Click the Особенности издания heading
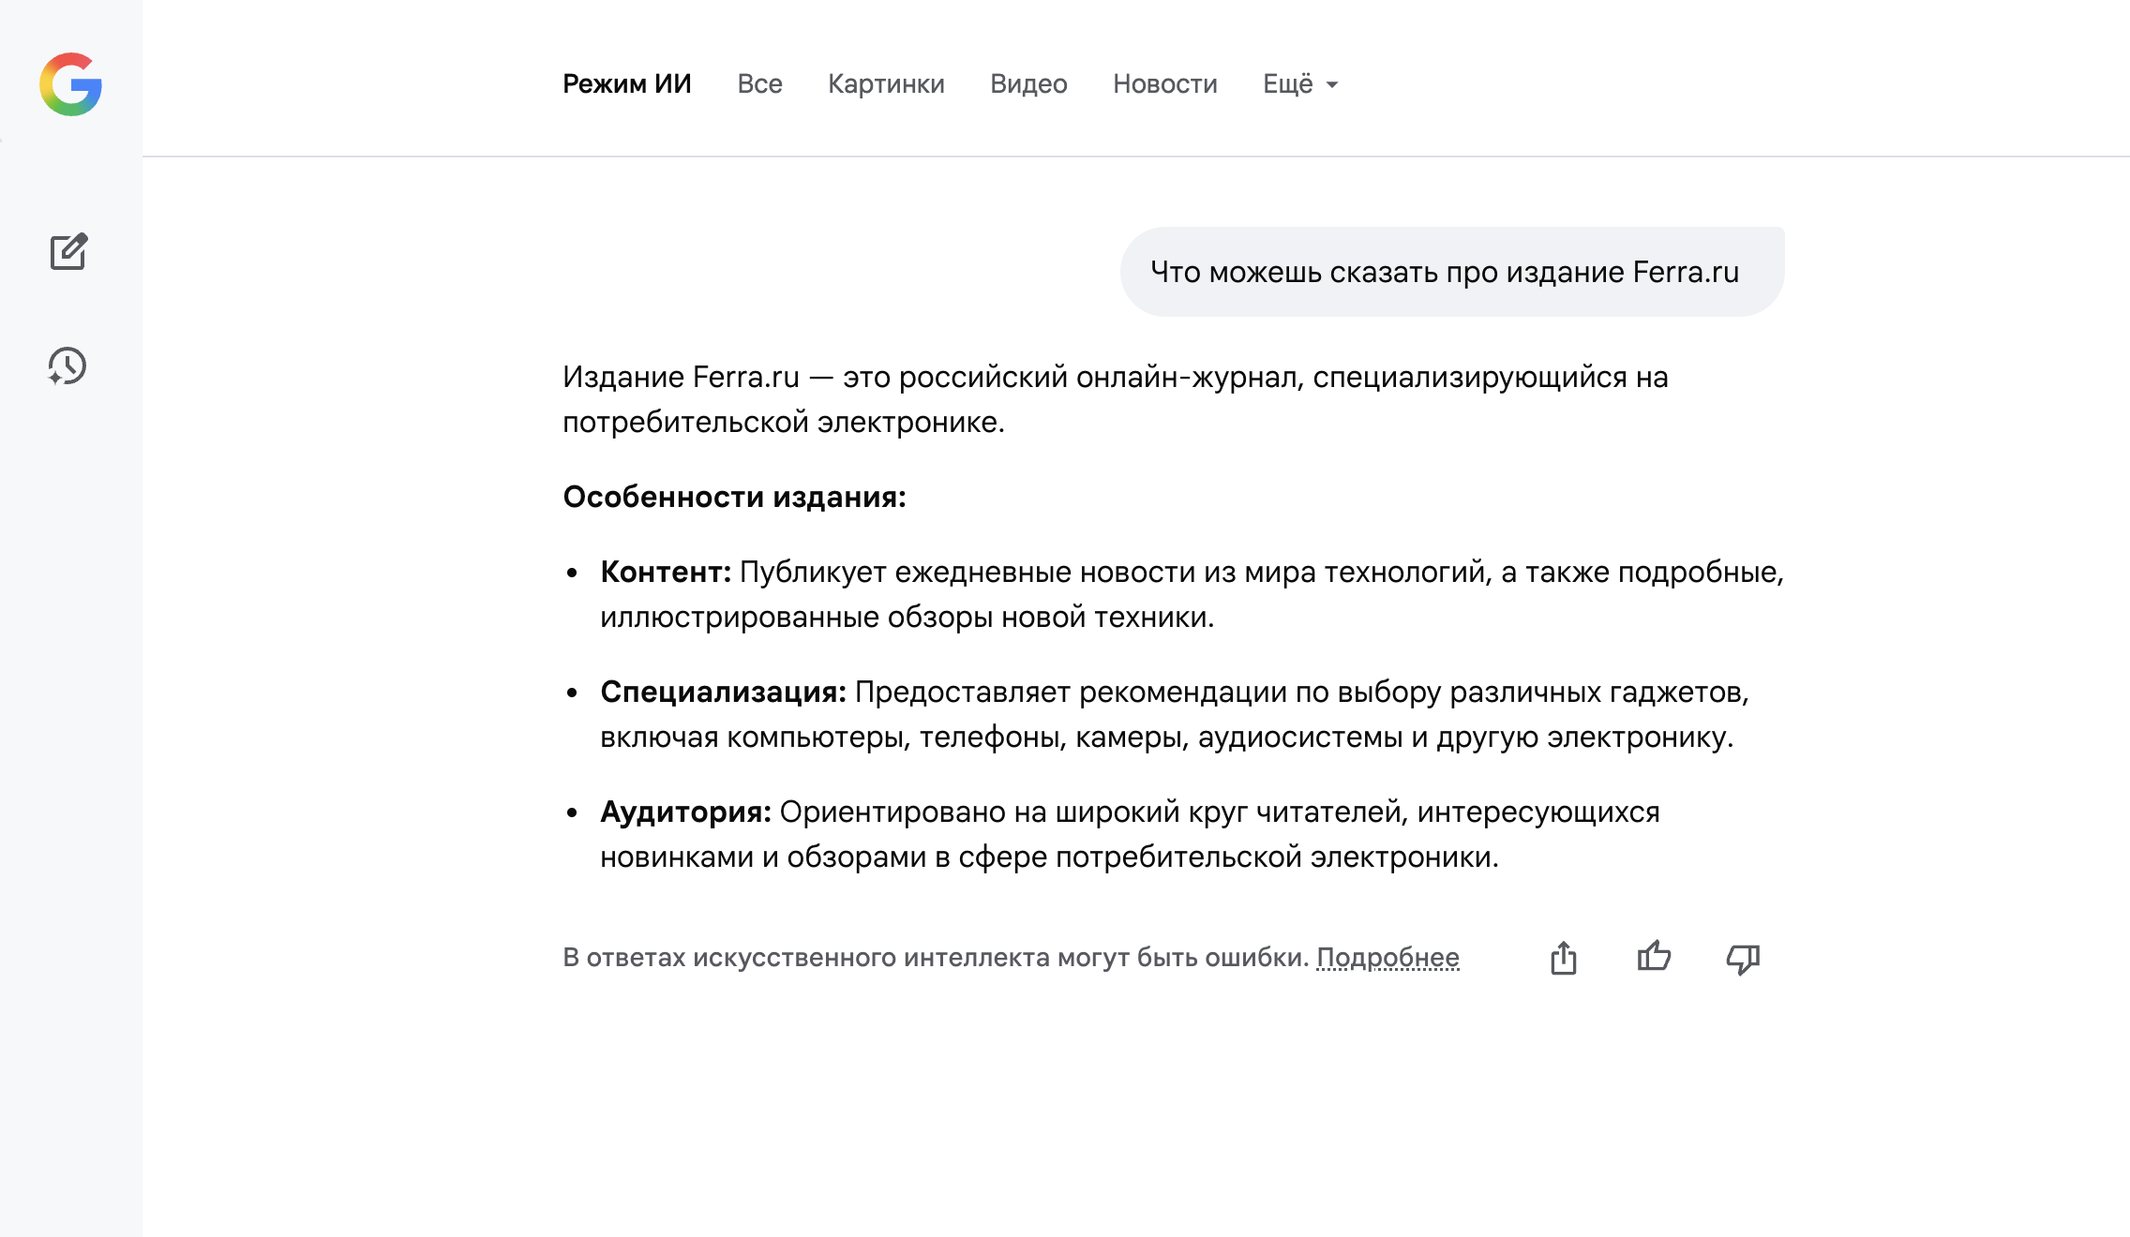Viewport: 2130px width, 1237px height. click(x=734, y=497)
